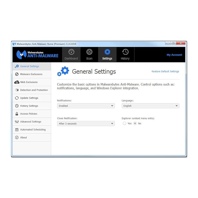The image size is (198, 198).
Task: Open Detection and Protection settings
Action: [32, 90]
